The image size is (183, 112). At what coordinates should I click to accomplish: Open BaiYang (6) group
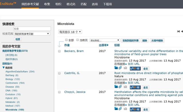click(12, 75)
